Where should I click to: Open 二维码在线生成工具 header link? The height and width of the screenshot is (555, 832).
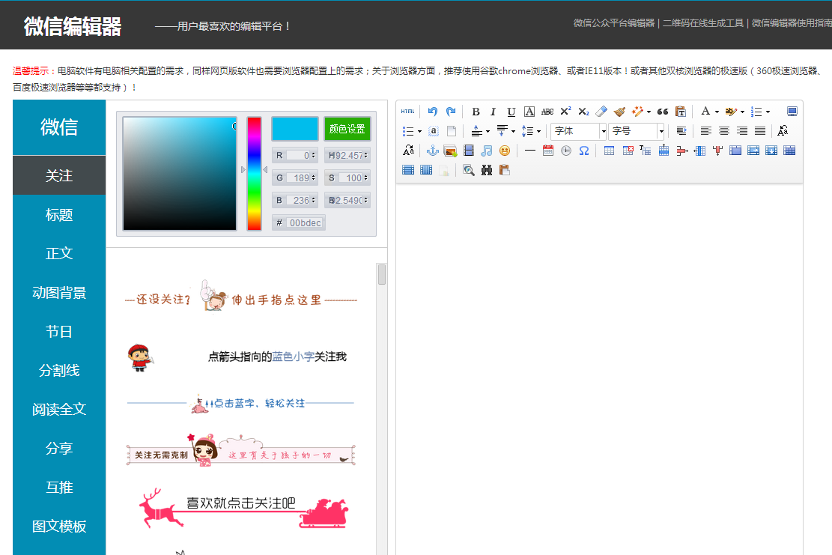703,22
